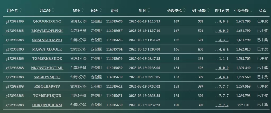
Task: Toggle sort icon next to 彩种
Action: [83, 10]
